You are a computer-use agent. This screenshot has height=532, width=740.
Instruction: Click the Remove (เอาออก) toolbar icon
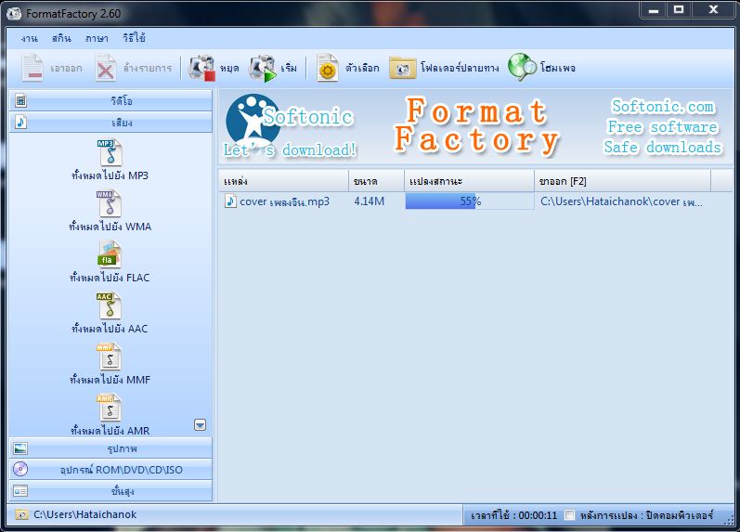(x=32, y=68)
